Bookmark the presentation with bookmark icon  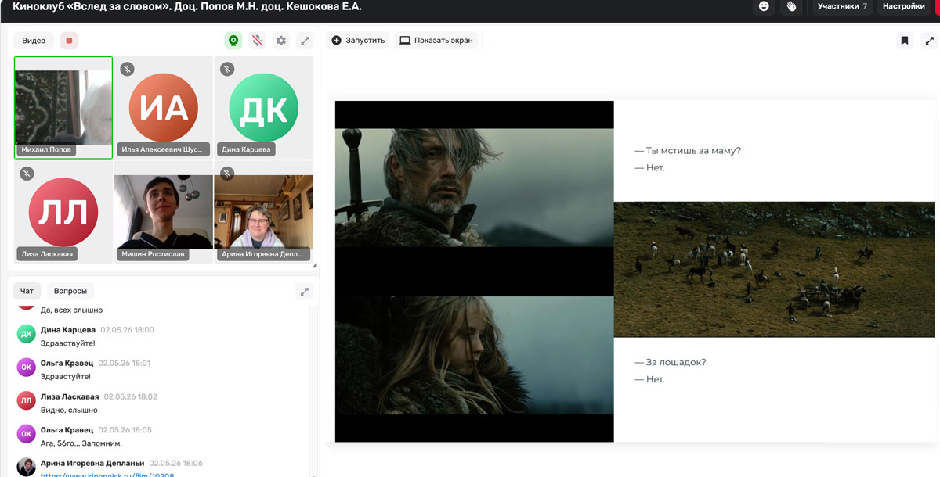point(905,41)
